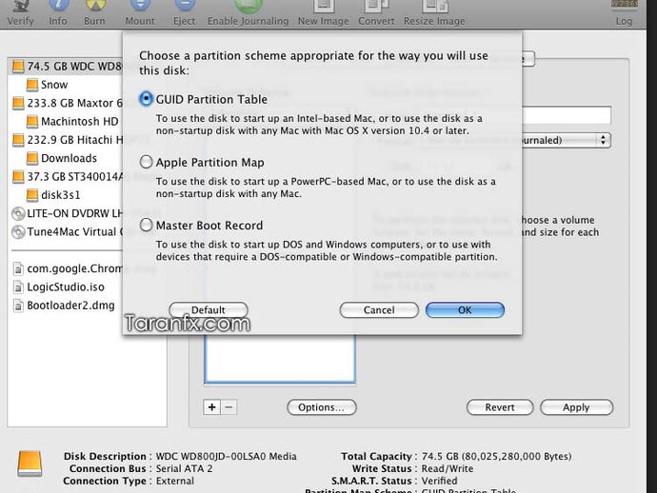657x493 pixels.
Task: Select the Tune4Mac Virtual drive icon
Action: (18, 232)
